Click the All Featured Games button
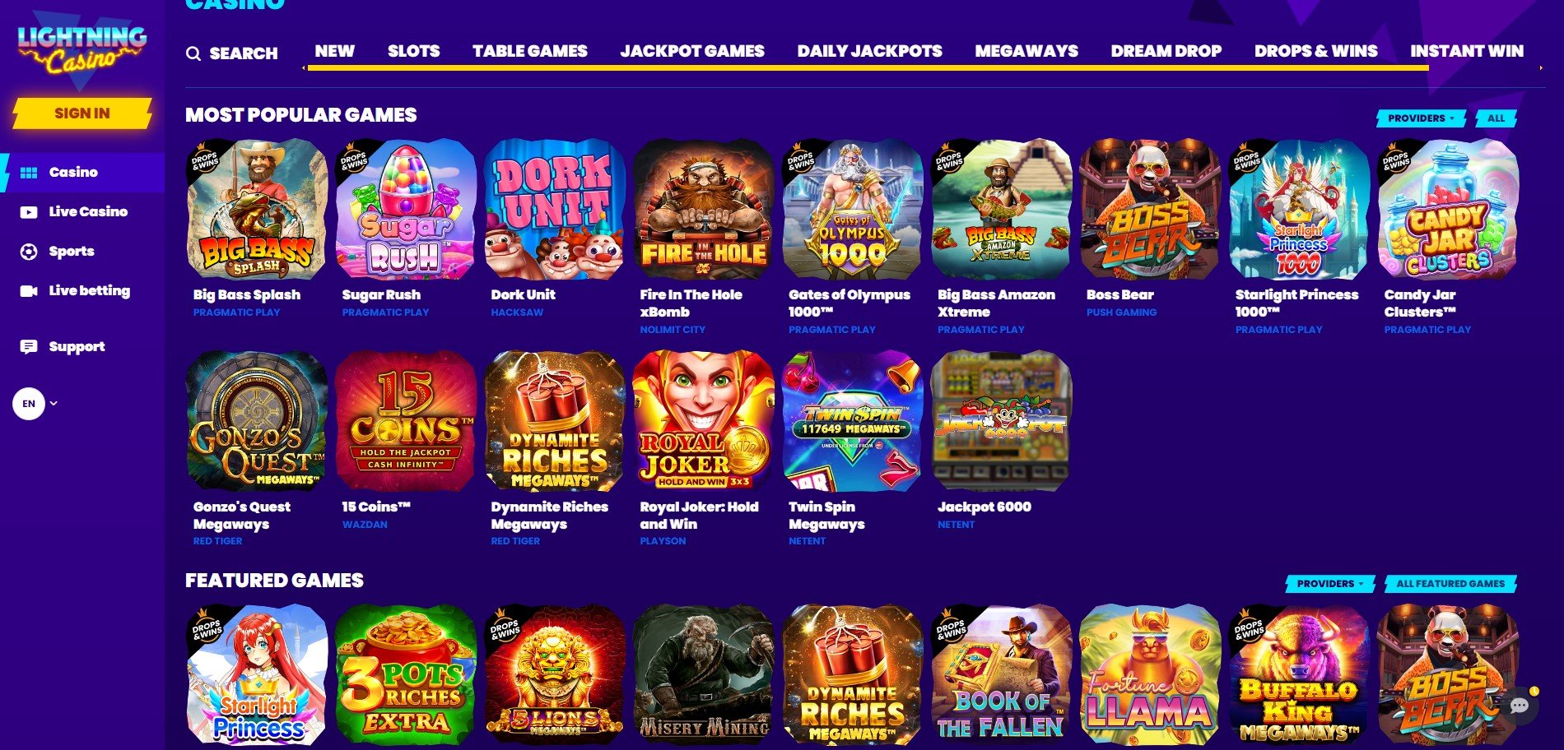 [1450, 584]
